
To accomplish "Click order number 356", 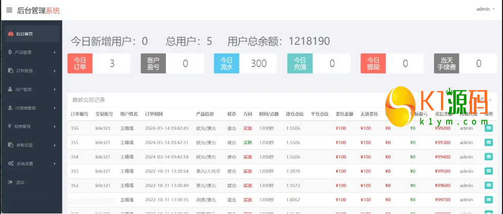I will click(74, 128).
